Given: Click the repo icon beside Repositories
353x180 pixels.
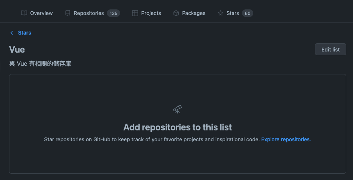Looking at the screenshot, I should [68, 13].
